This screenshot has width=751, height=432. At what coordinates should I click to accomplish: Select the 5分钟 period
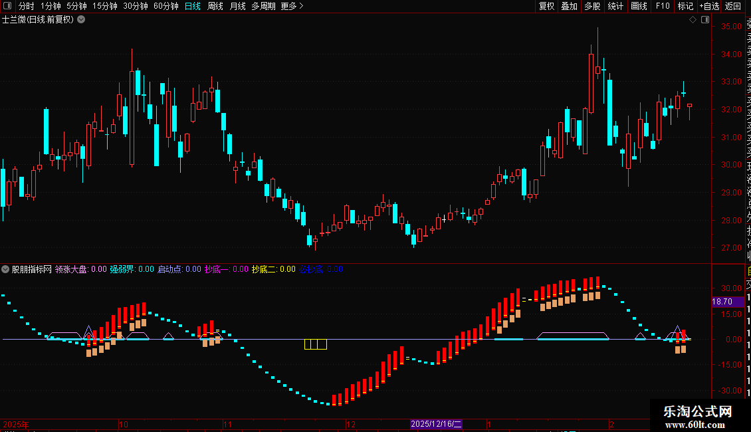(x=76, y=6)
